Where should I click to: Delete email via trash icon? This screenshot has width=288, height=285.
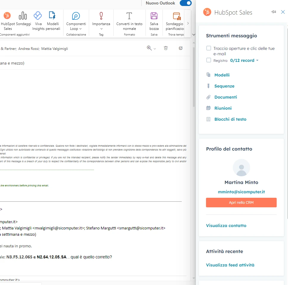[x=166, y=48]
